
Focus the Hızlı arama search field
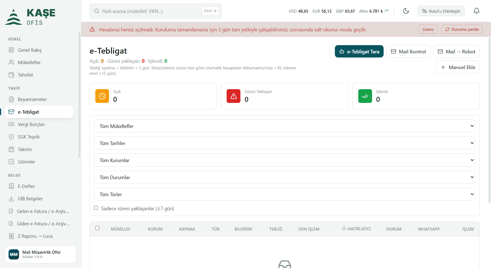click(x=156, y=11)
